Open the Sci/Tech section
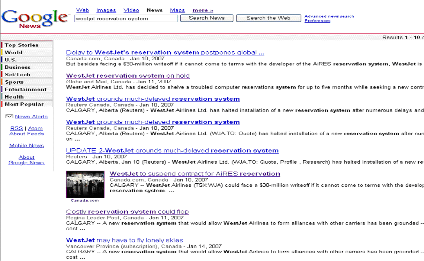 pos(27,75)
